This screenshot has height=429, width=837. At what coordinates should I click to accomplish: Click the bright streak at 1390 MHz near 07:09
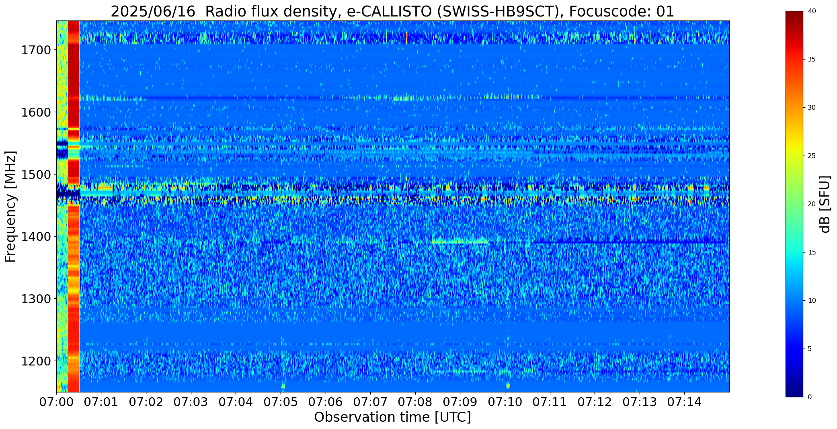tap(460, 242)
